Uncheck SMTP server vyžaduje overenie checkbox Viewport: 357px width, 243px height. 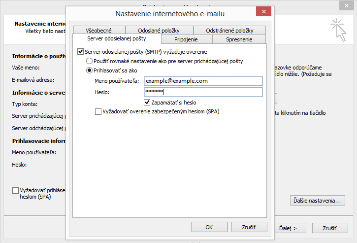pyautogui.click(x=81, y=51)
